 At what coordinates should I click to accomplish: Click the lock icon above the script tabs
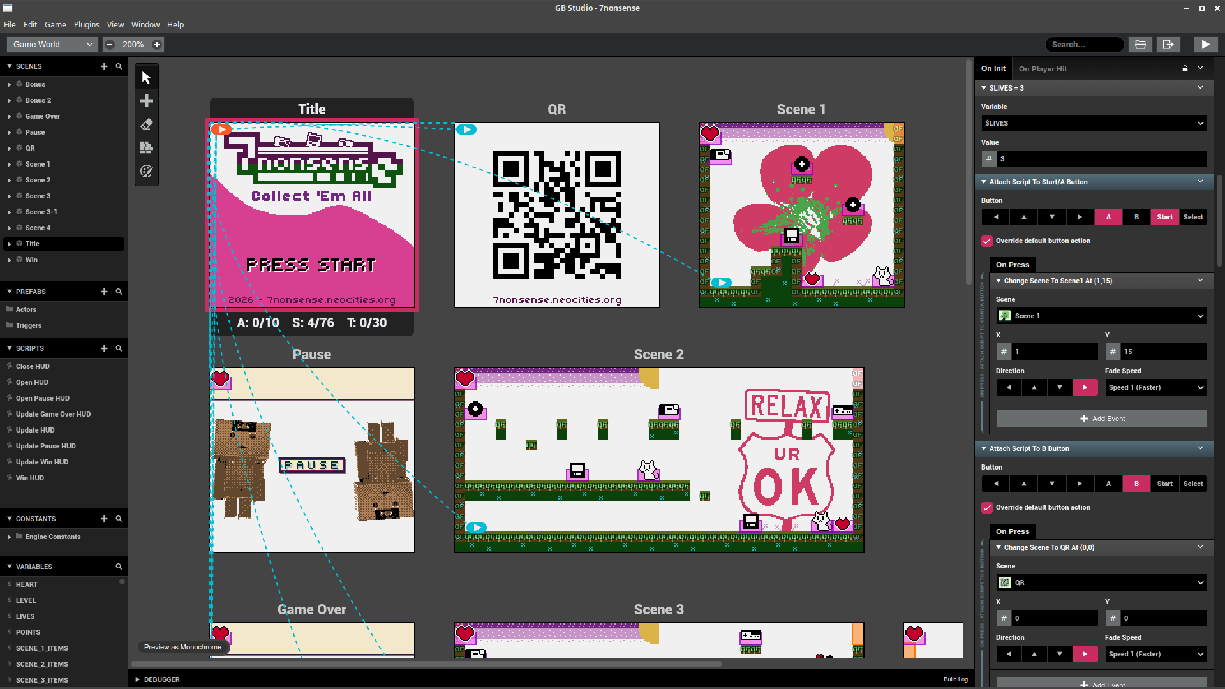tap(1184, 68)
